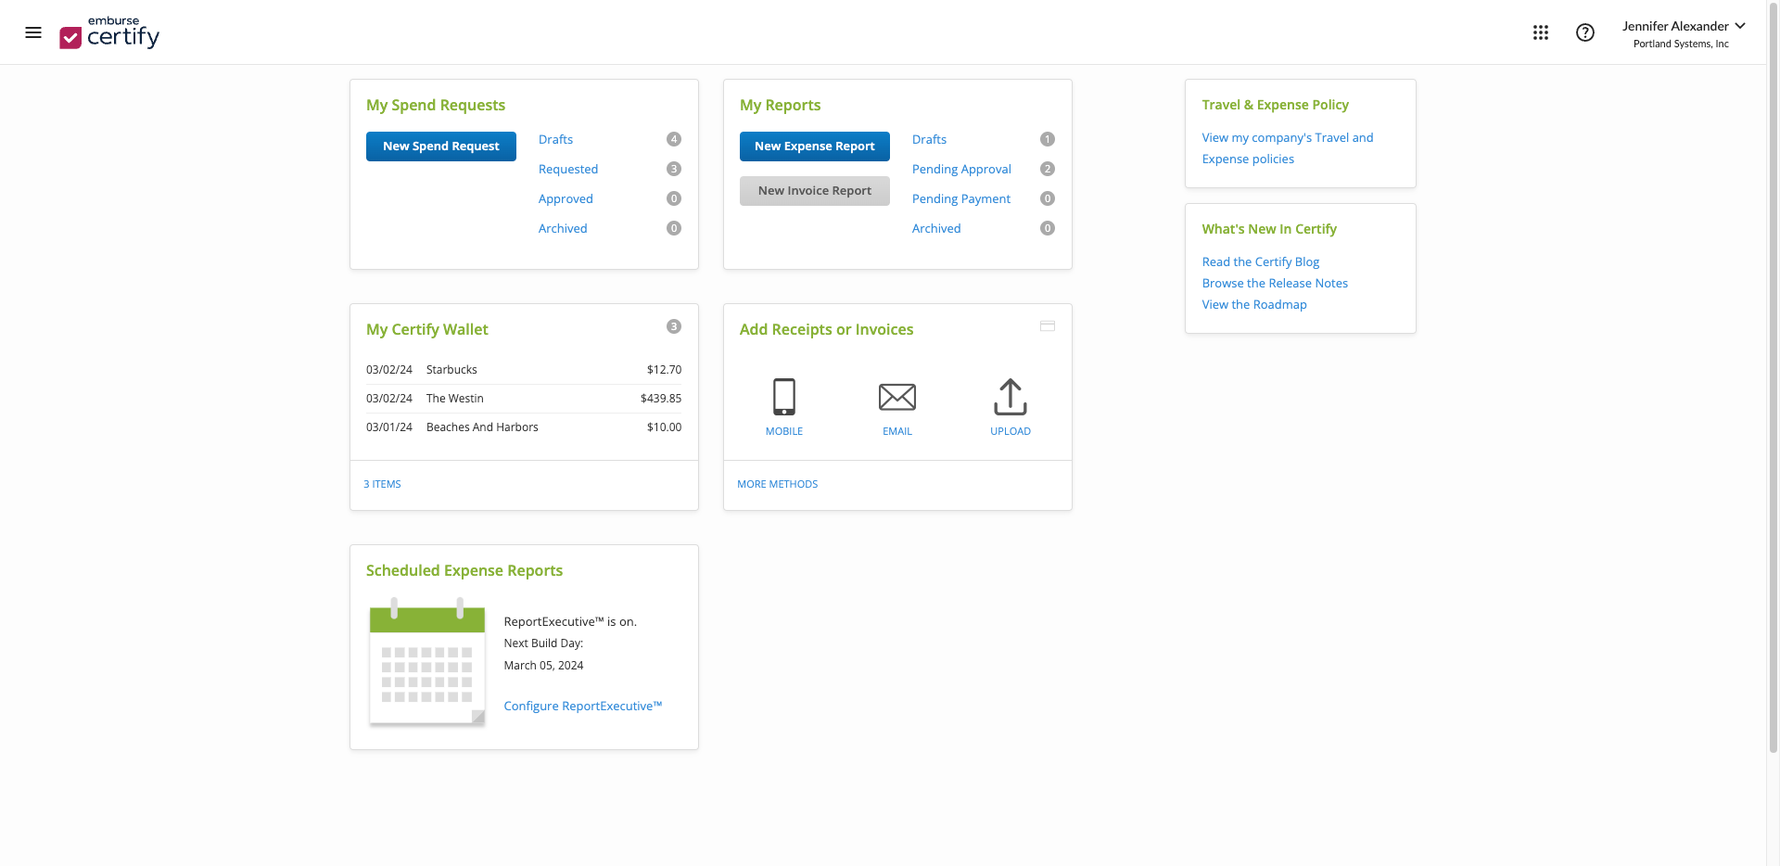The image size is (1780, 866).
Task: Open the help question mark icon
Action: [x=1585, y=32]
